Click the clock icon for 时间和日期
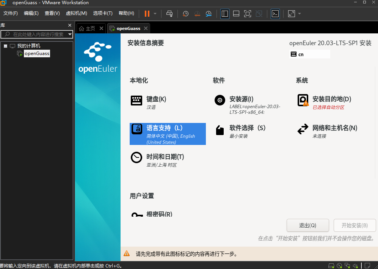Image resolution: width=378 pixels, height=269 pixels. (x=136, y=157)
